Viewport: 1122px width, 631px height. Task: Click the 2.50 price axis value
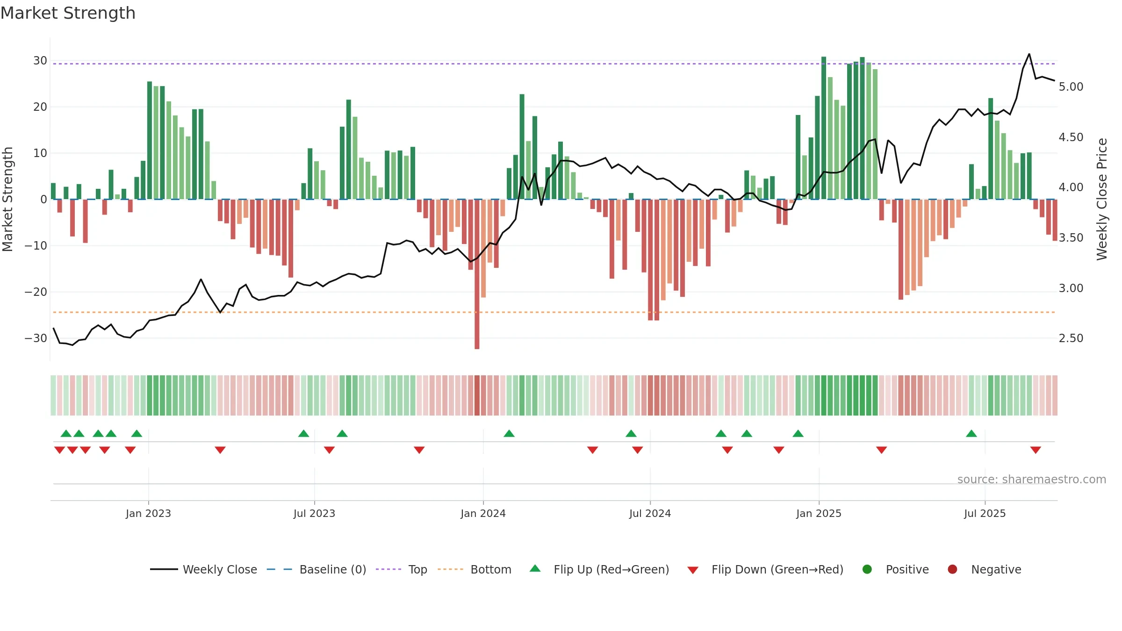(x=1071, y=338)
